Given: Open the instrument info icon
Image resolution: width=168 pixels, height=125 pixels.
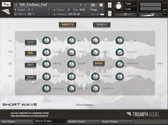Looking at the screenshot, I should pos(101,5).
